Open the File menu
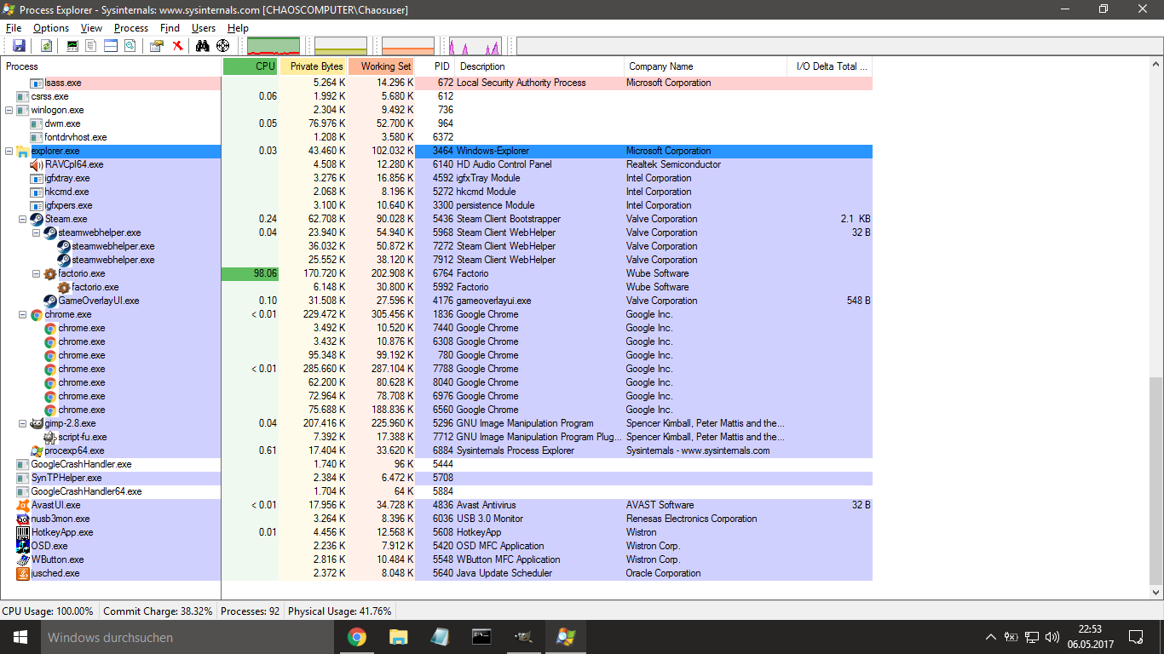 [x=13, y=28]
